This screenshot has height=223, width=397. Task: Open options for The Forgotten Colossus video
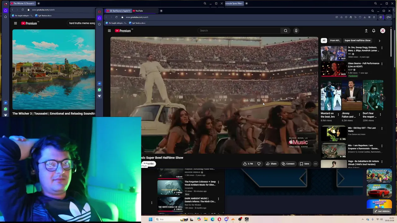(218, 182)
